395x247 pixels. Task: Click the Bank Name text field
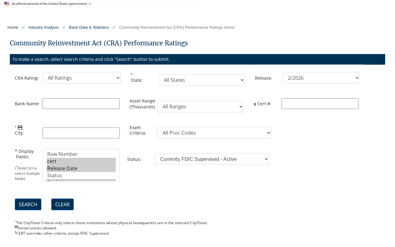pyautogui.click(x=81, y=104)
